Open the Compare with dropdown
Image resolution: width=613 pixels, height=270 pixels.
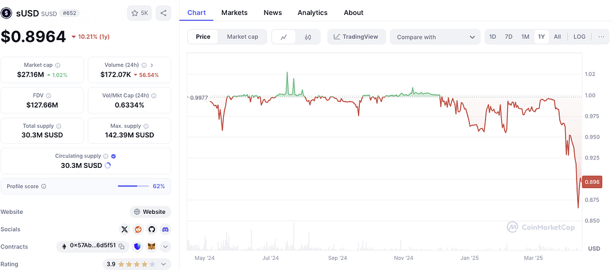click(435, 37)
